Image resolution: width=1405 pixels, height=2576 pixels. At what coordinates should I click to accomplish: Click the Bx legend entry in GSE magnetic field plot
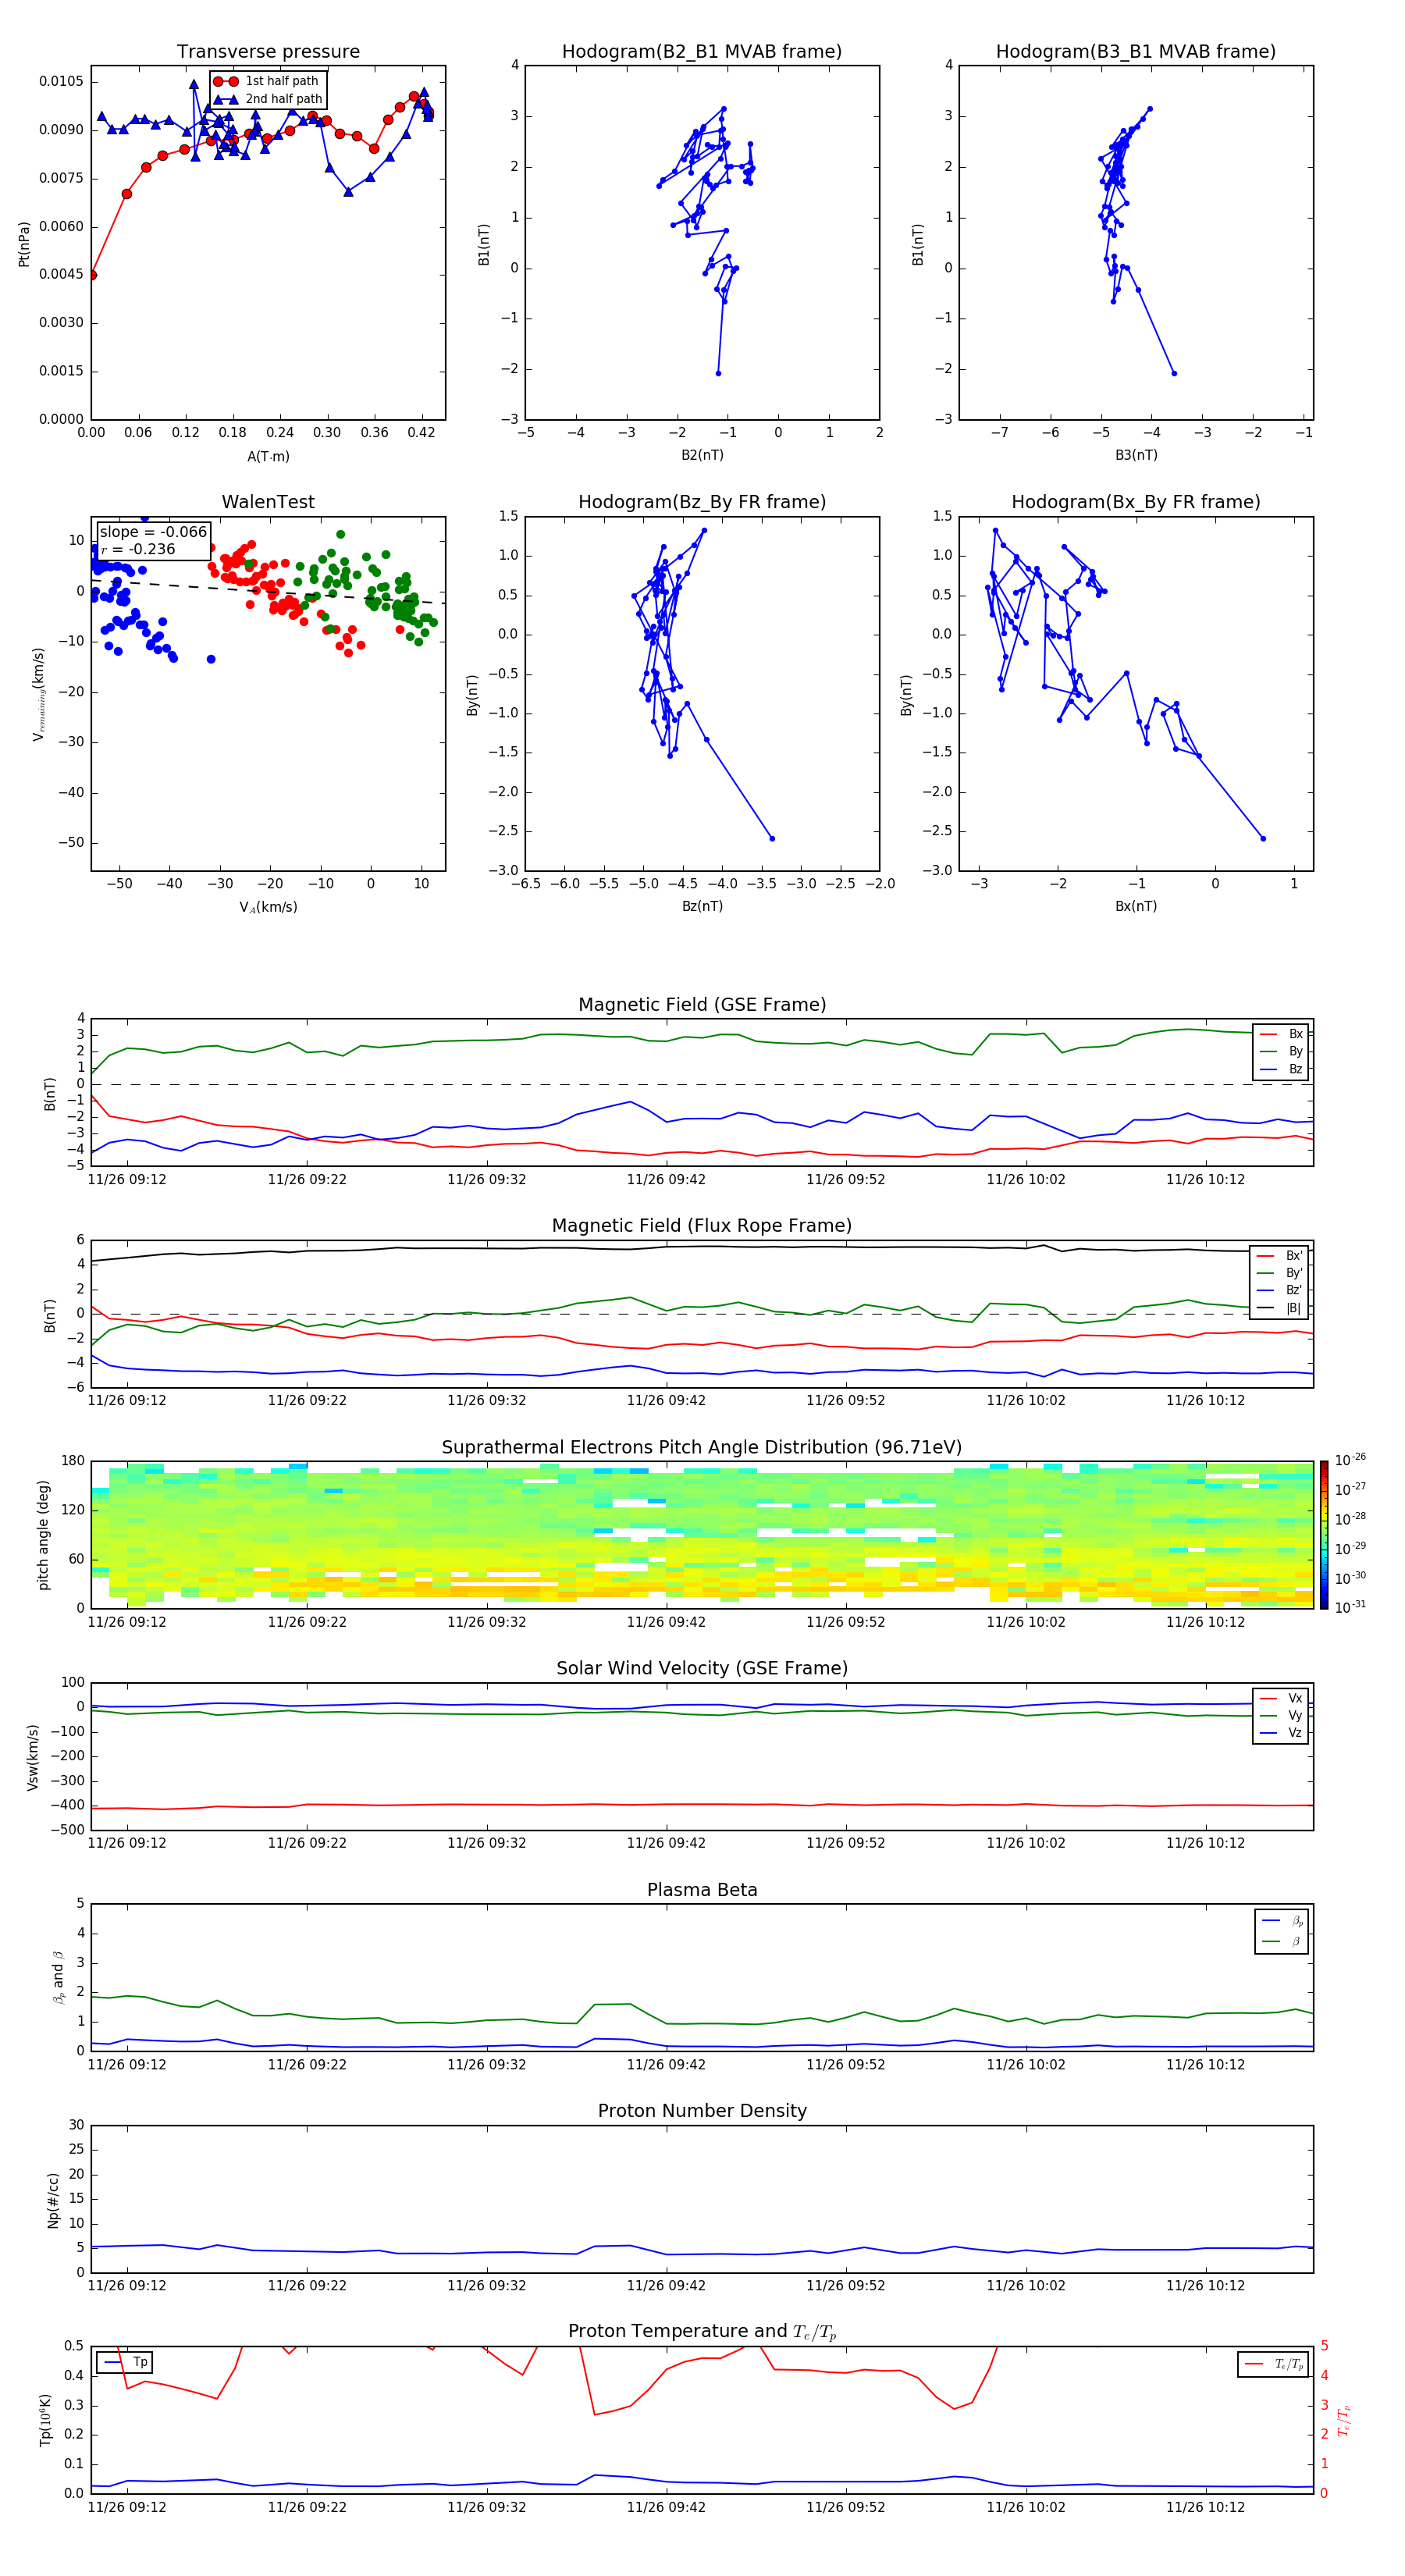[1281, 1034]
